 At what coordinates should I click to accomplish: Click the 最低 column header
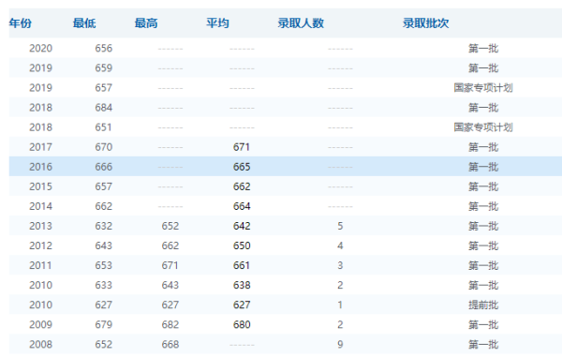click(84, 23)
